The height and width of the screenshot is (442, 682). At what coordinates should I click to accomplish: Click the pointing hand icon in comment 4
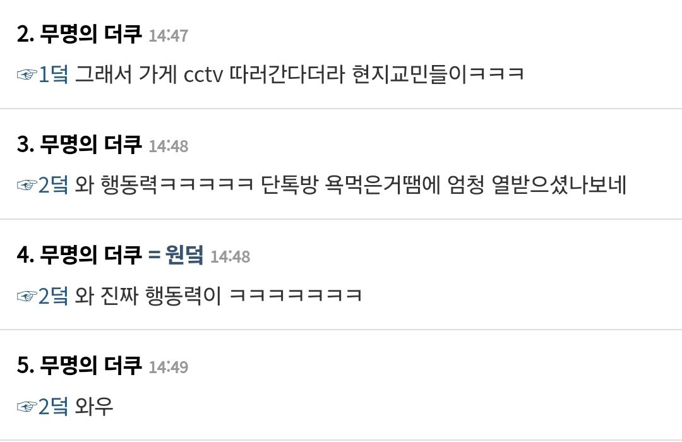tap(27, 296)
